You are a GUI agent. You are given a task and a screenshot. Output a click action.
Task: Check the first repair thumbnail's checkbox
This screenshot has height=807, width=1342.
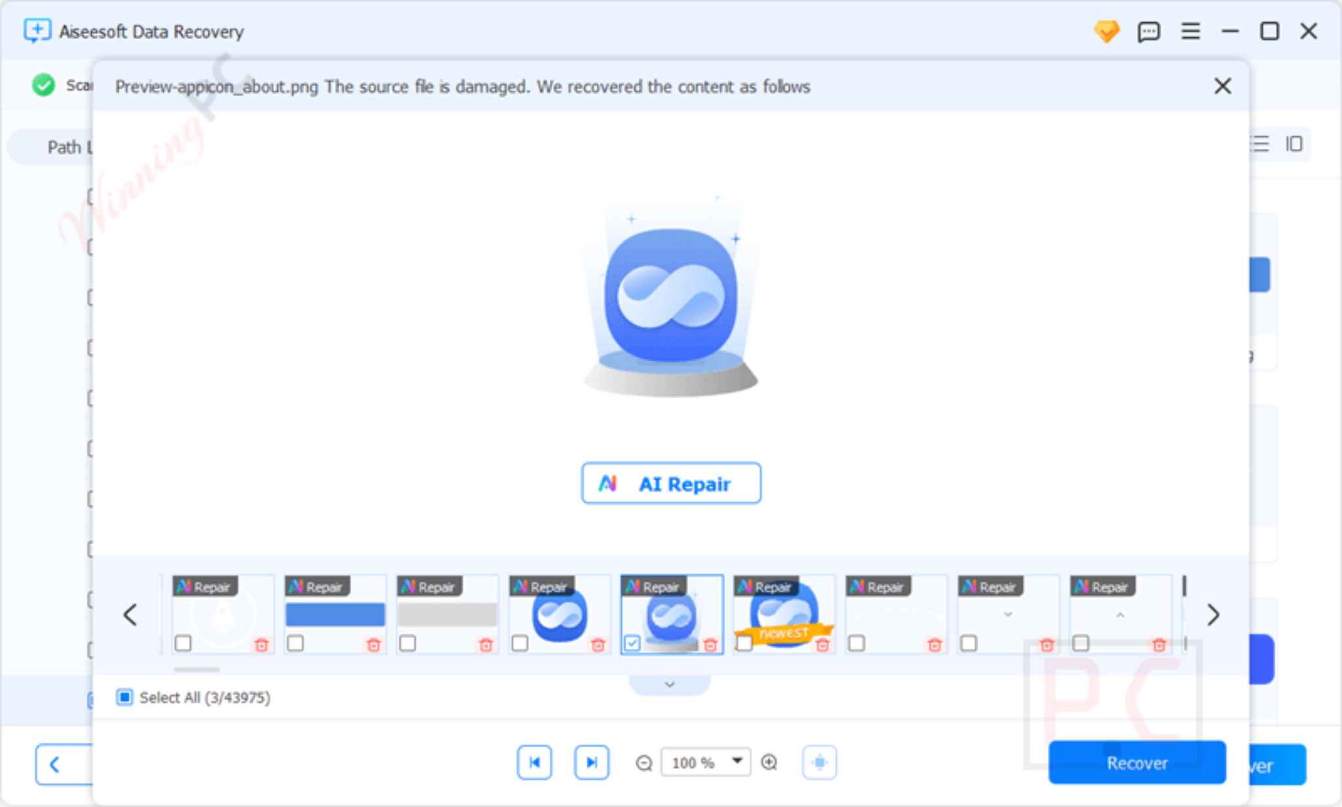(183, 645)
